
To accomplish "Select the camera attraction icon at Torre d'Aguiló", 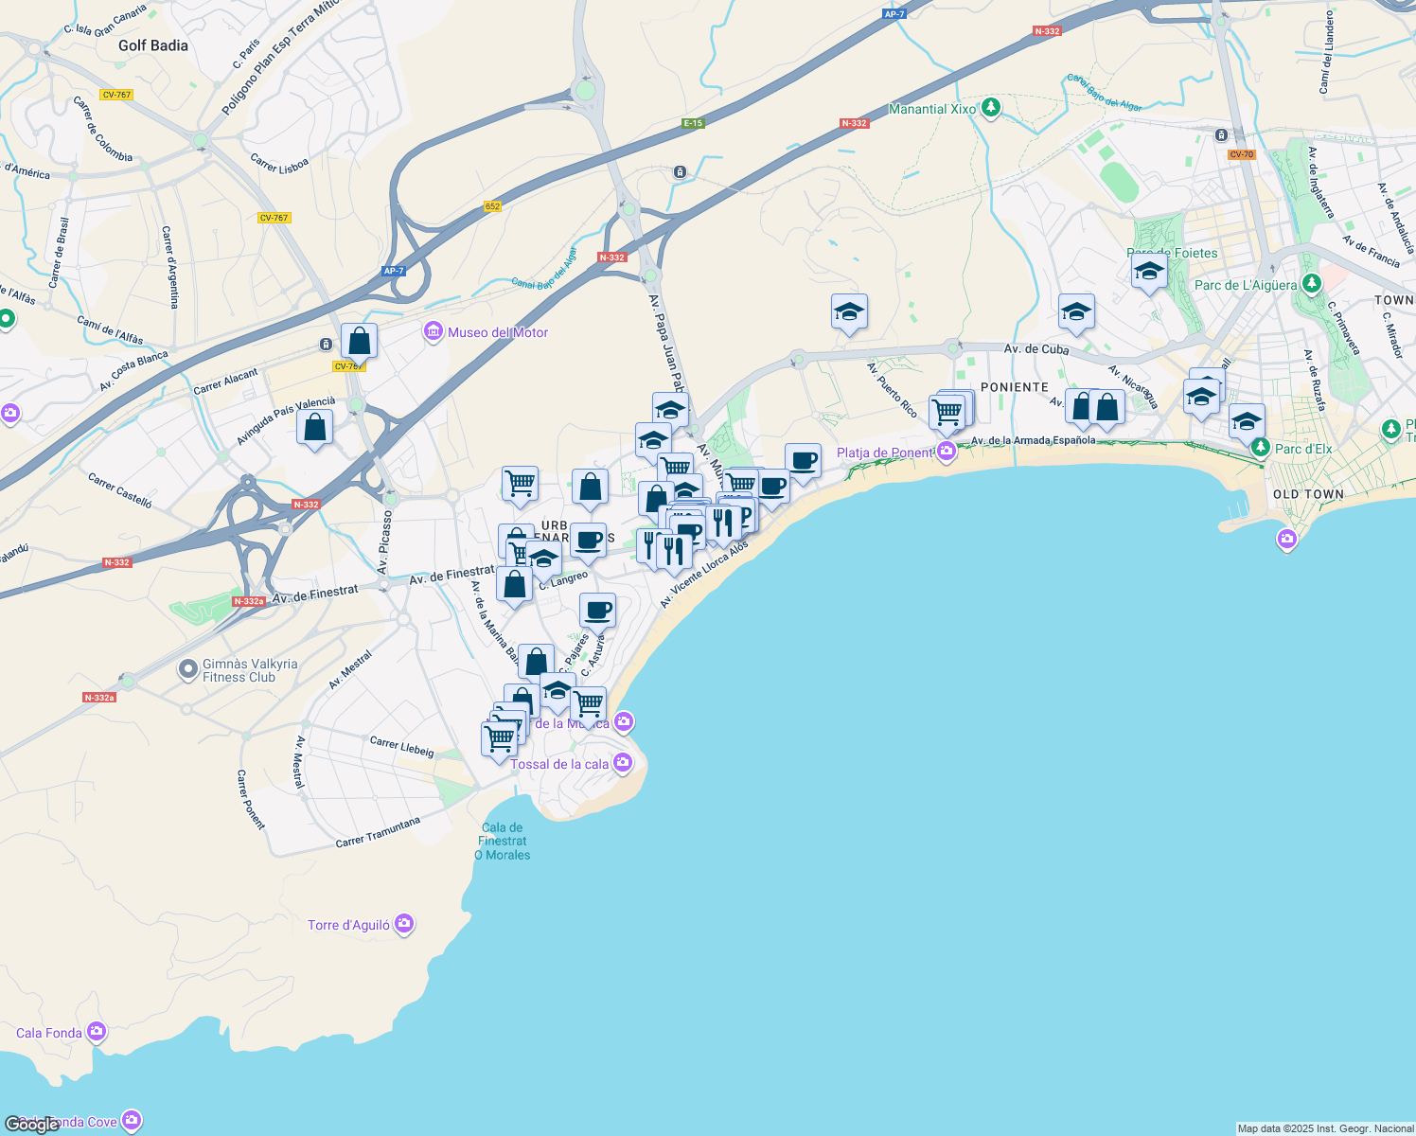I will (x=403, y=923).
